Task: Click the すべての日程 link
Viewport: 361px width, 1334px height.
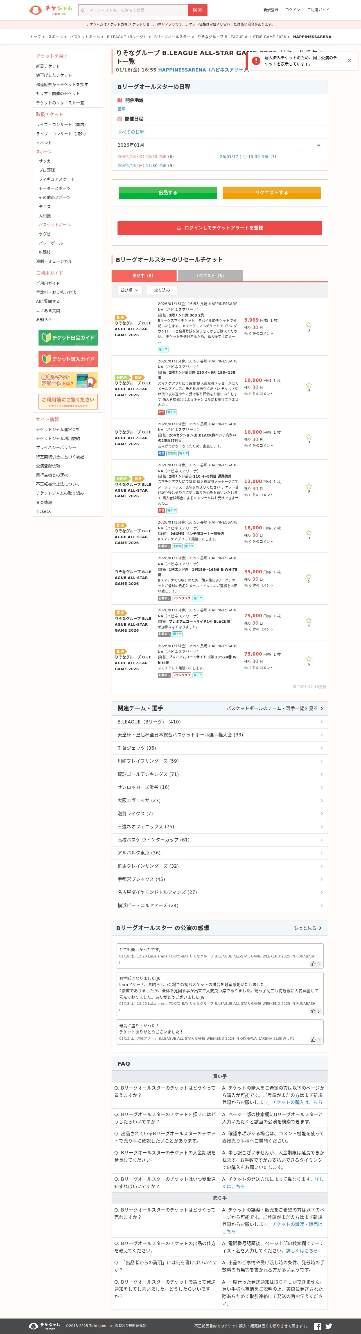Action: point(131,132)
